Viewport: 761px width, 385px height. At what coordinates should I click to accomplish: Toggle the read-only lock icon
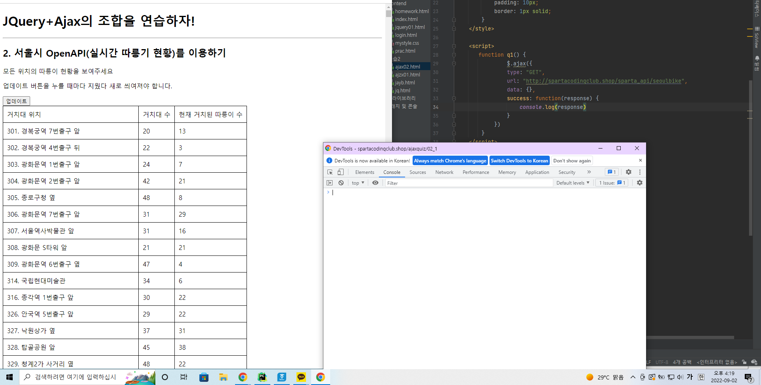(744, 362)
